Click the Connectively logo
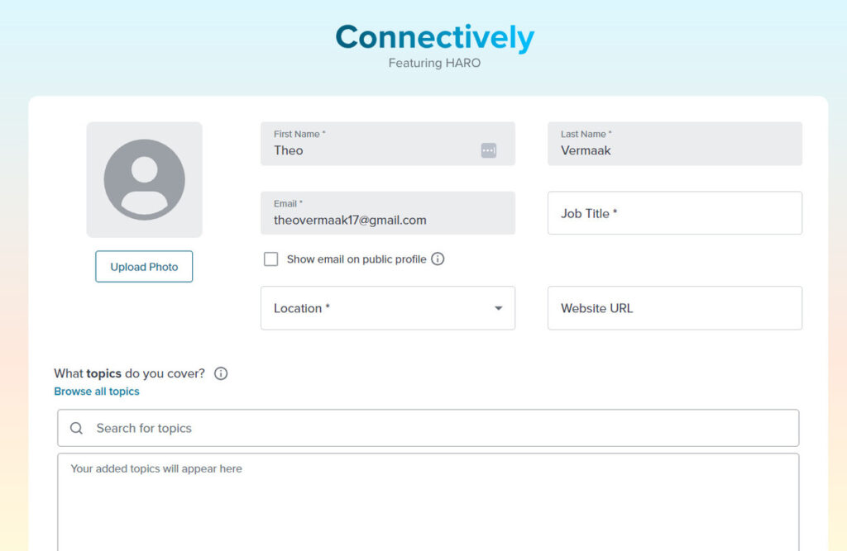847x551 pixels. [435, 37]
